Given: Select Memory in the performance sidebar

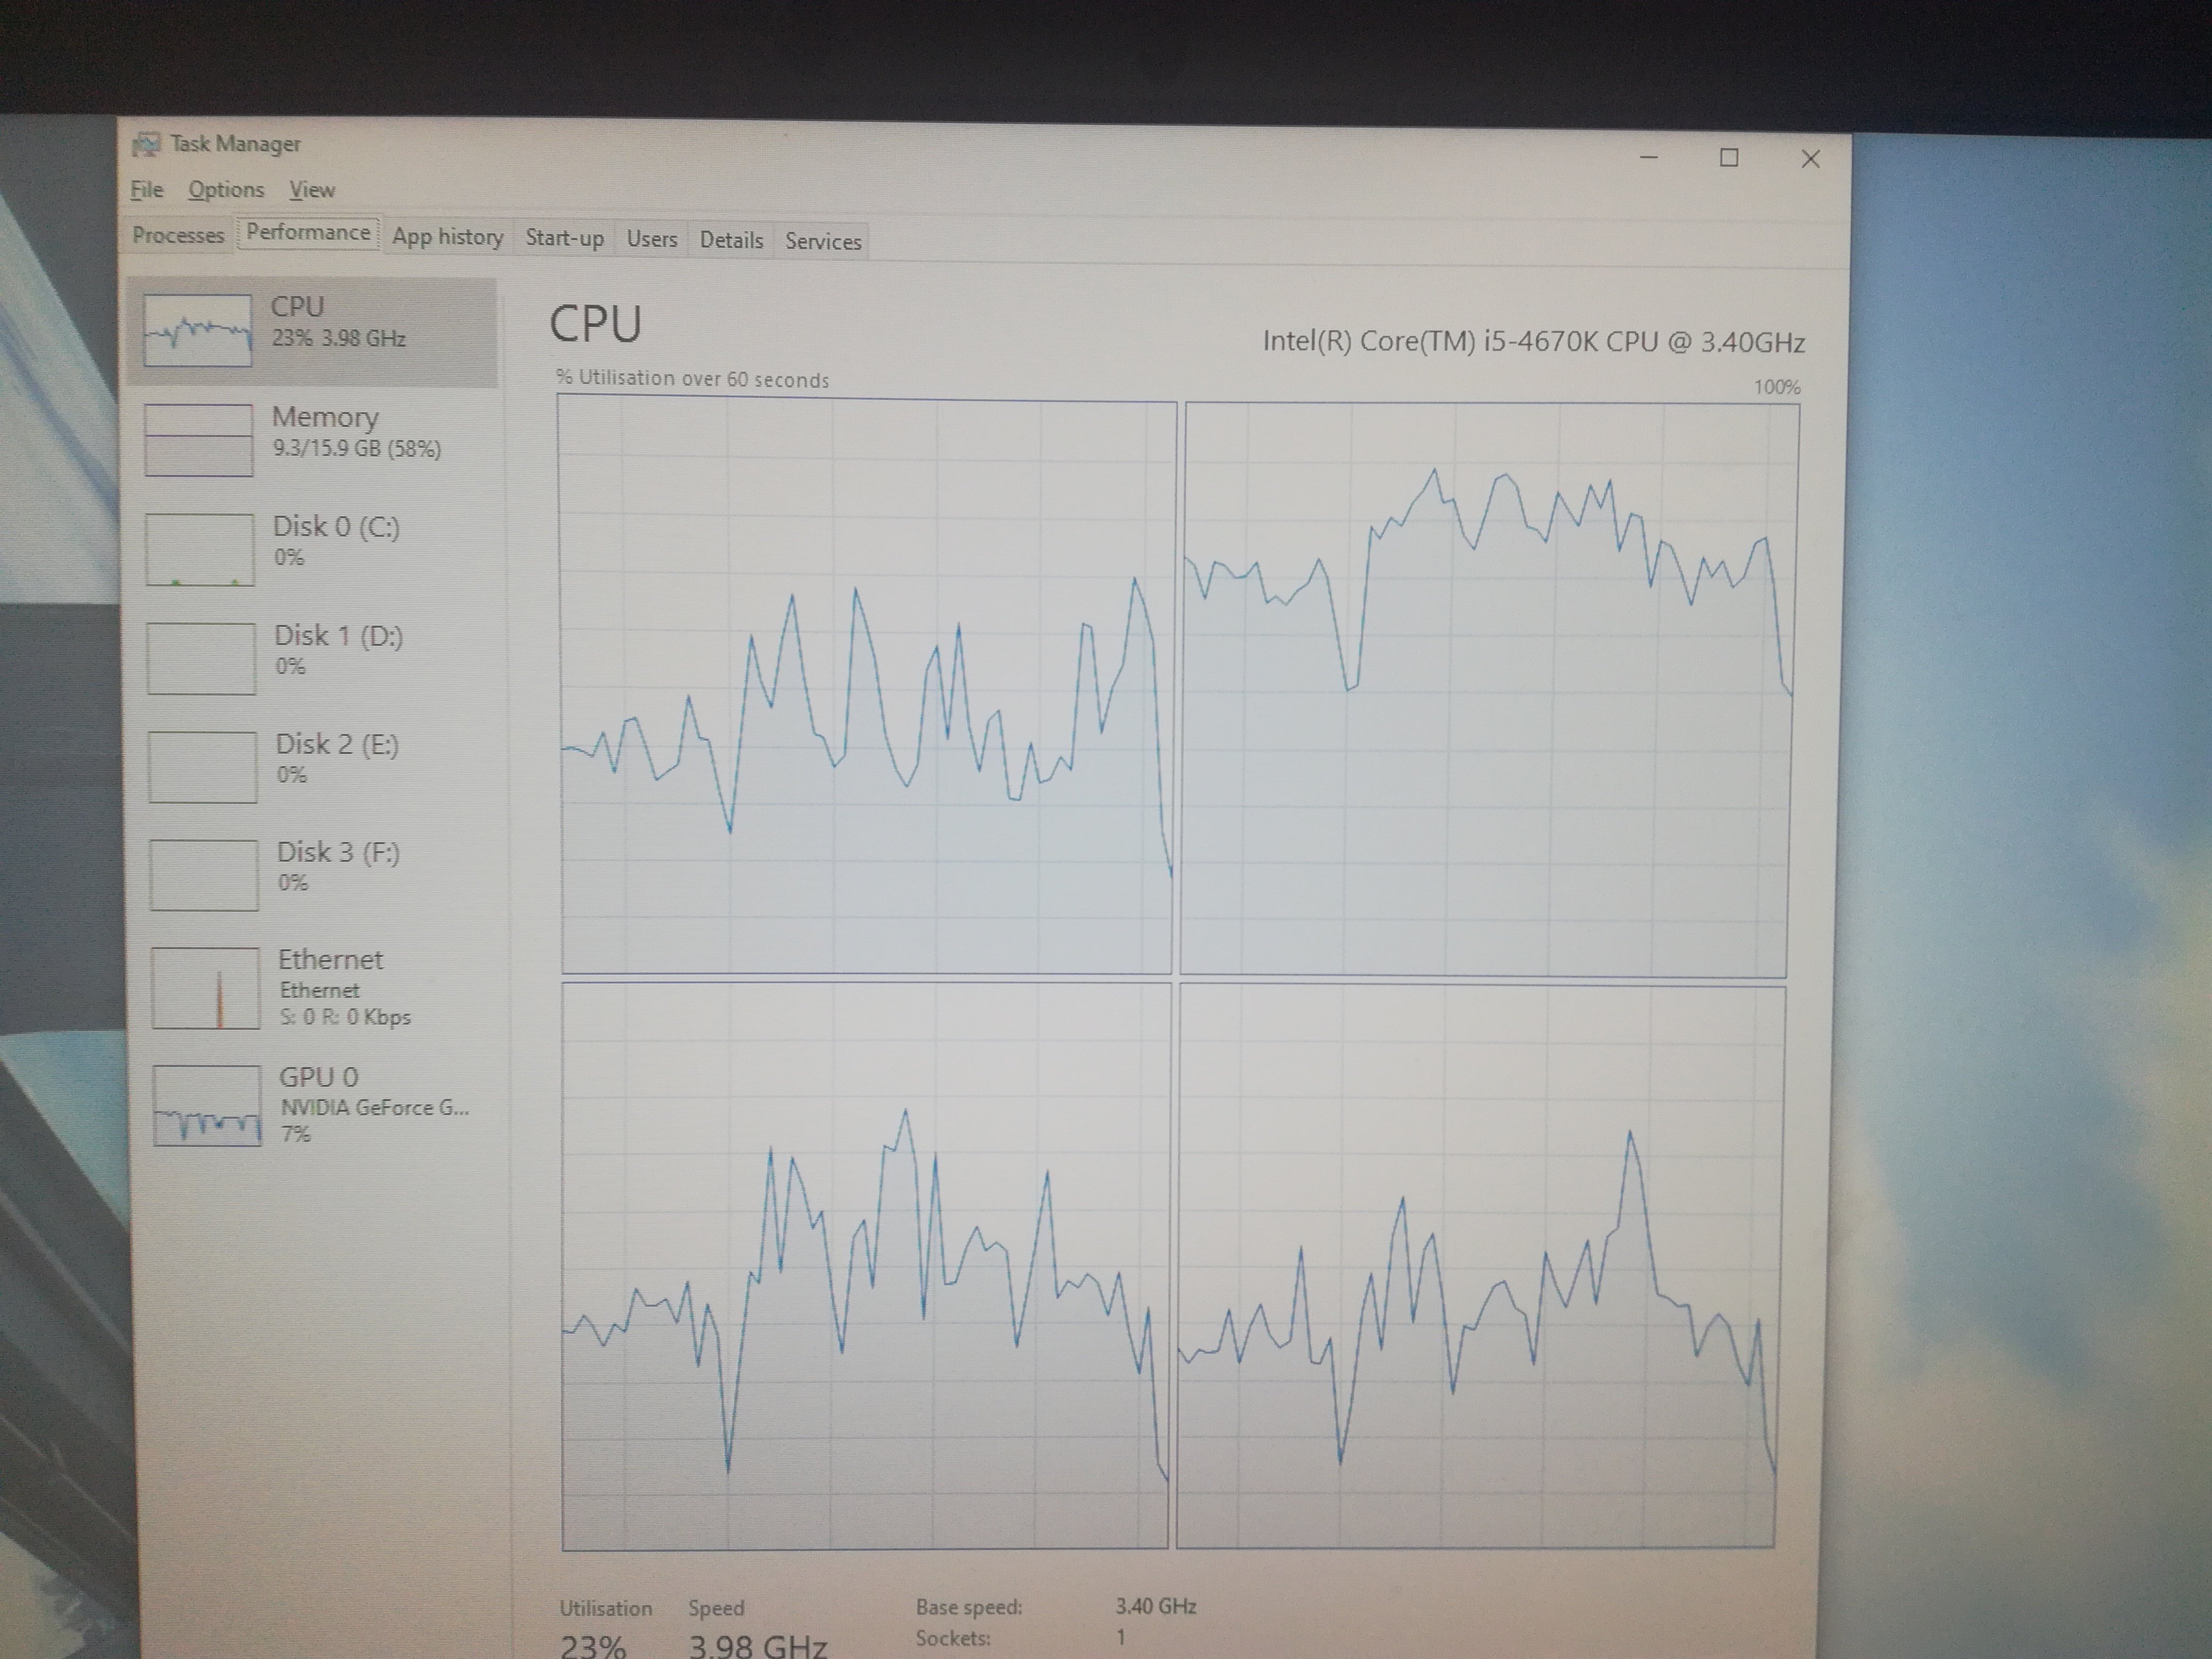Looking at the screenshot, I should (313, 441).
